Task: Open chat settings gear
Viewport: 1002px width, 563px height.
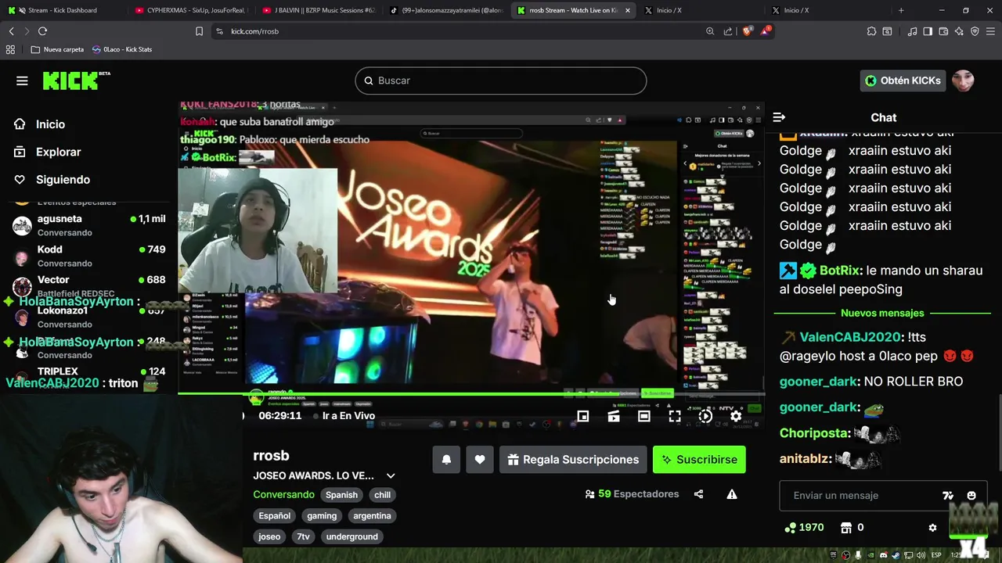Action: click(932, 528)
